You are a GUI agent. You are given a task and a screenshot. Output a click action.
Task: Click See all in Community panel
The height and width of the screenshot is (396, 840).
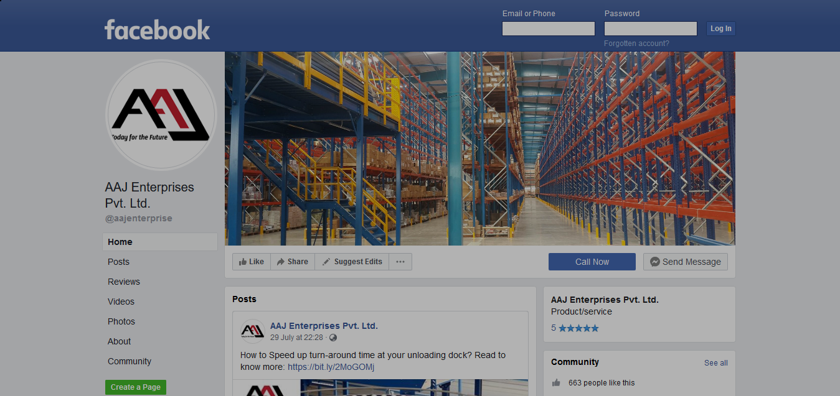point(716,363)
